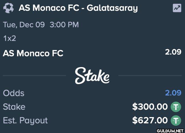The width and height of the screenshot is (185, 133).
Task: Click the 1x2 market label
Action: click(x=10, y=38)
